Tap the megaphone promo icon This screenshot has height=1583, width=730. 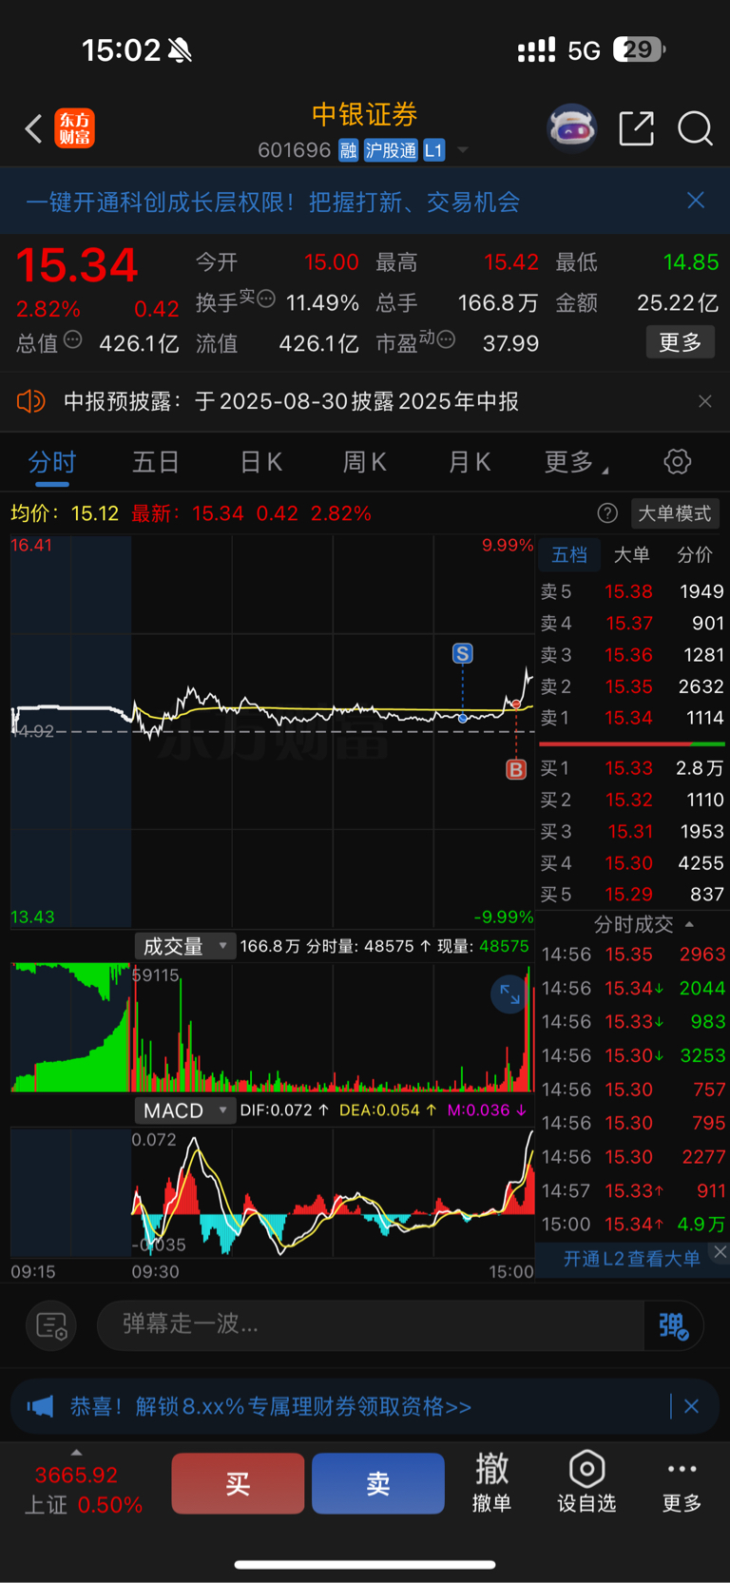point(40,1406)
